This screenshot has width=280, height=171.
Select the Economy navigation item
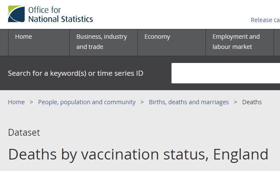157,37
